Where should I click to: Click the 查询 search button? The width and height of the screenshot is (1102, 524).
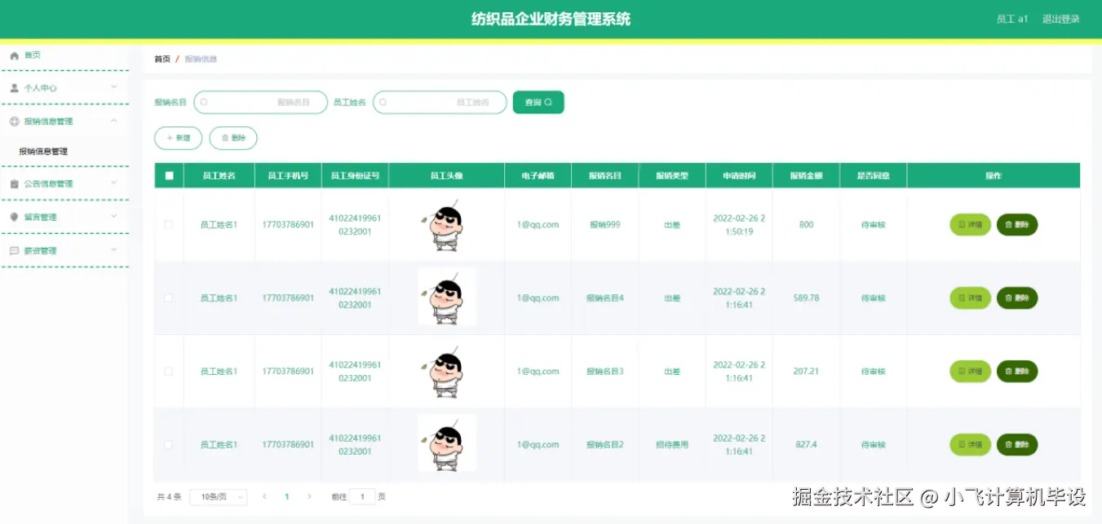538,102
